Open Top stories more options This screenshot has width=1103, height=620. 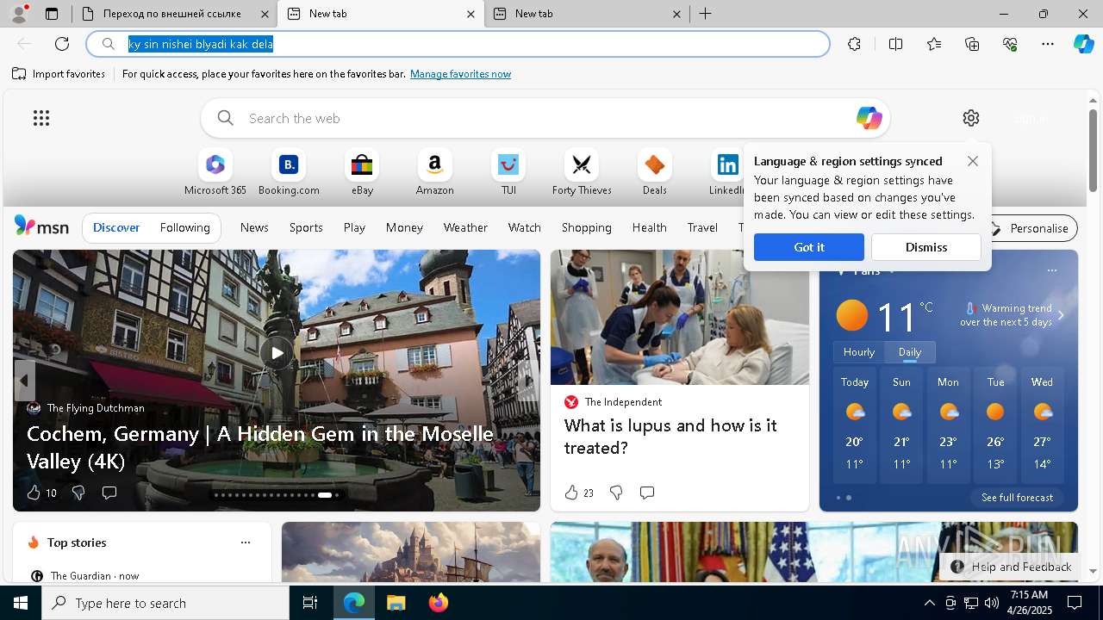pos(246,542)
